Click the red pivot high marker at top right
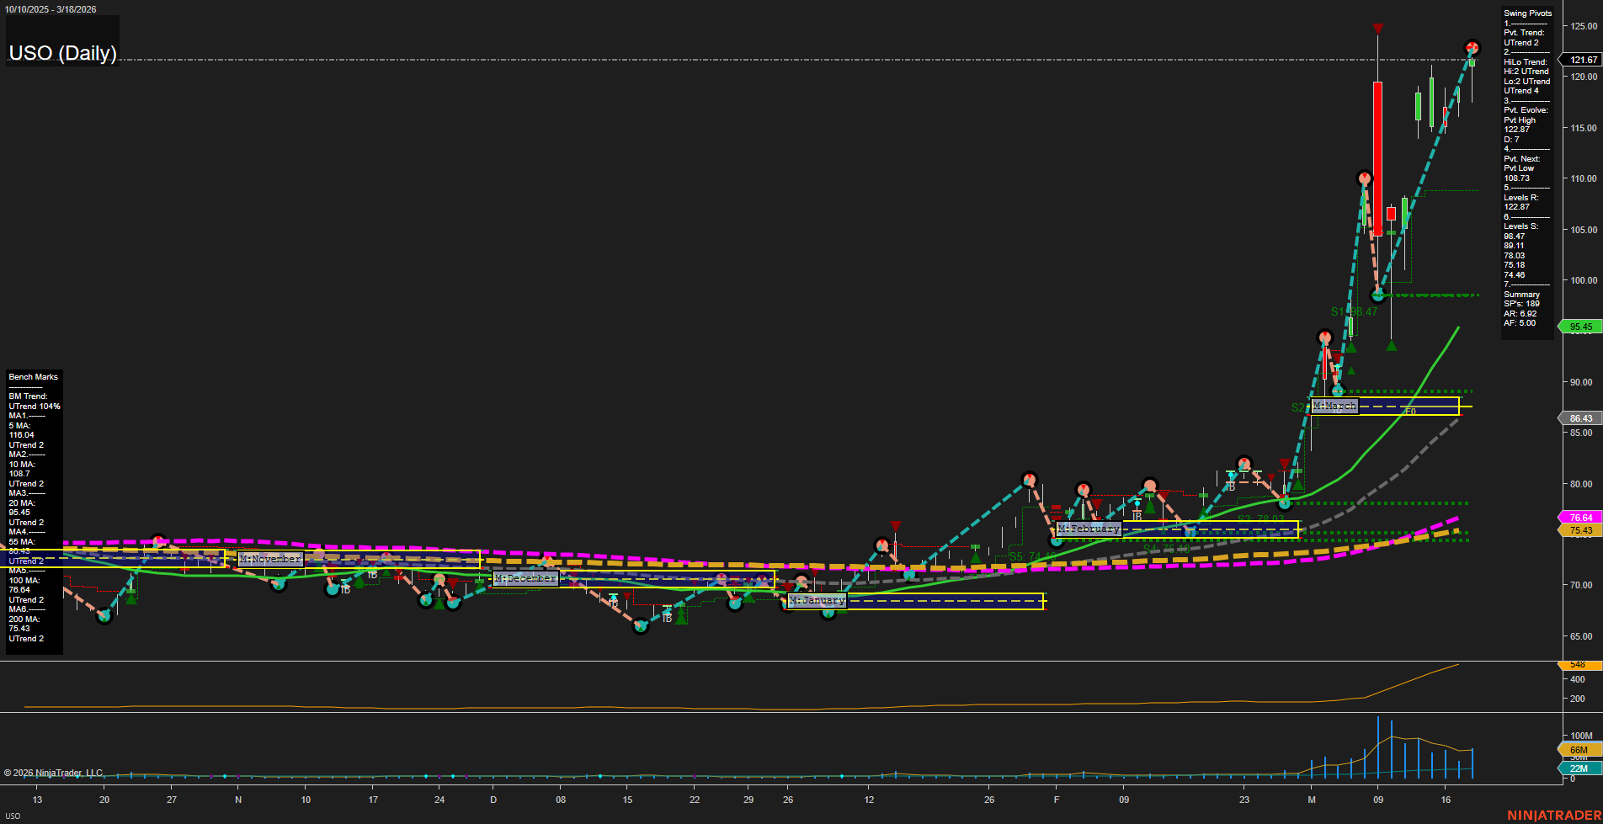This screenshot has height=824, width=1603. point(1472,48)
